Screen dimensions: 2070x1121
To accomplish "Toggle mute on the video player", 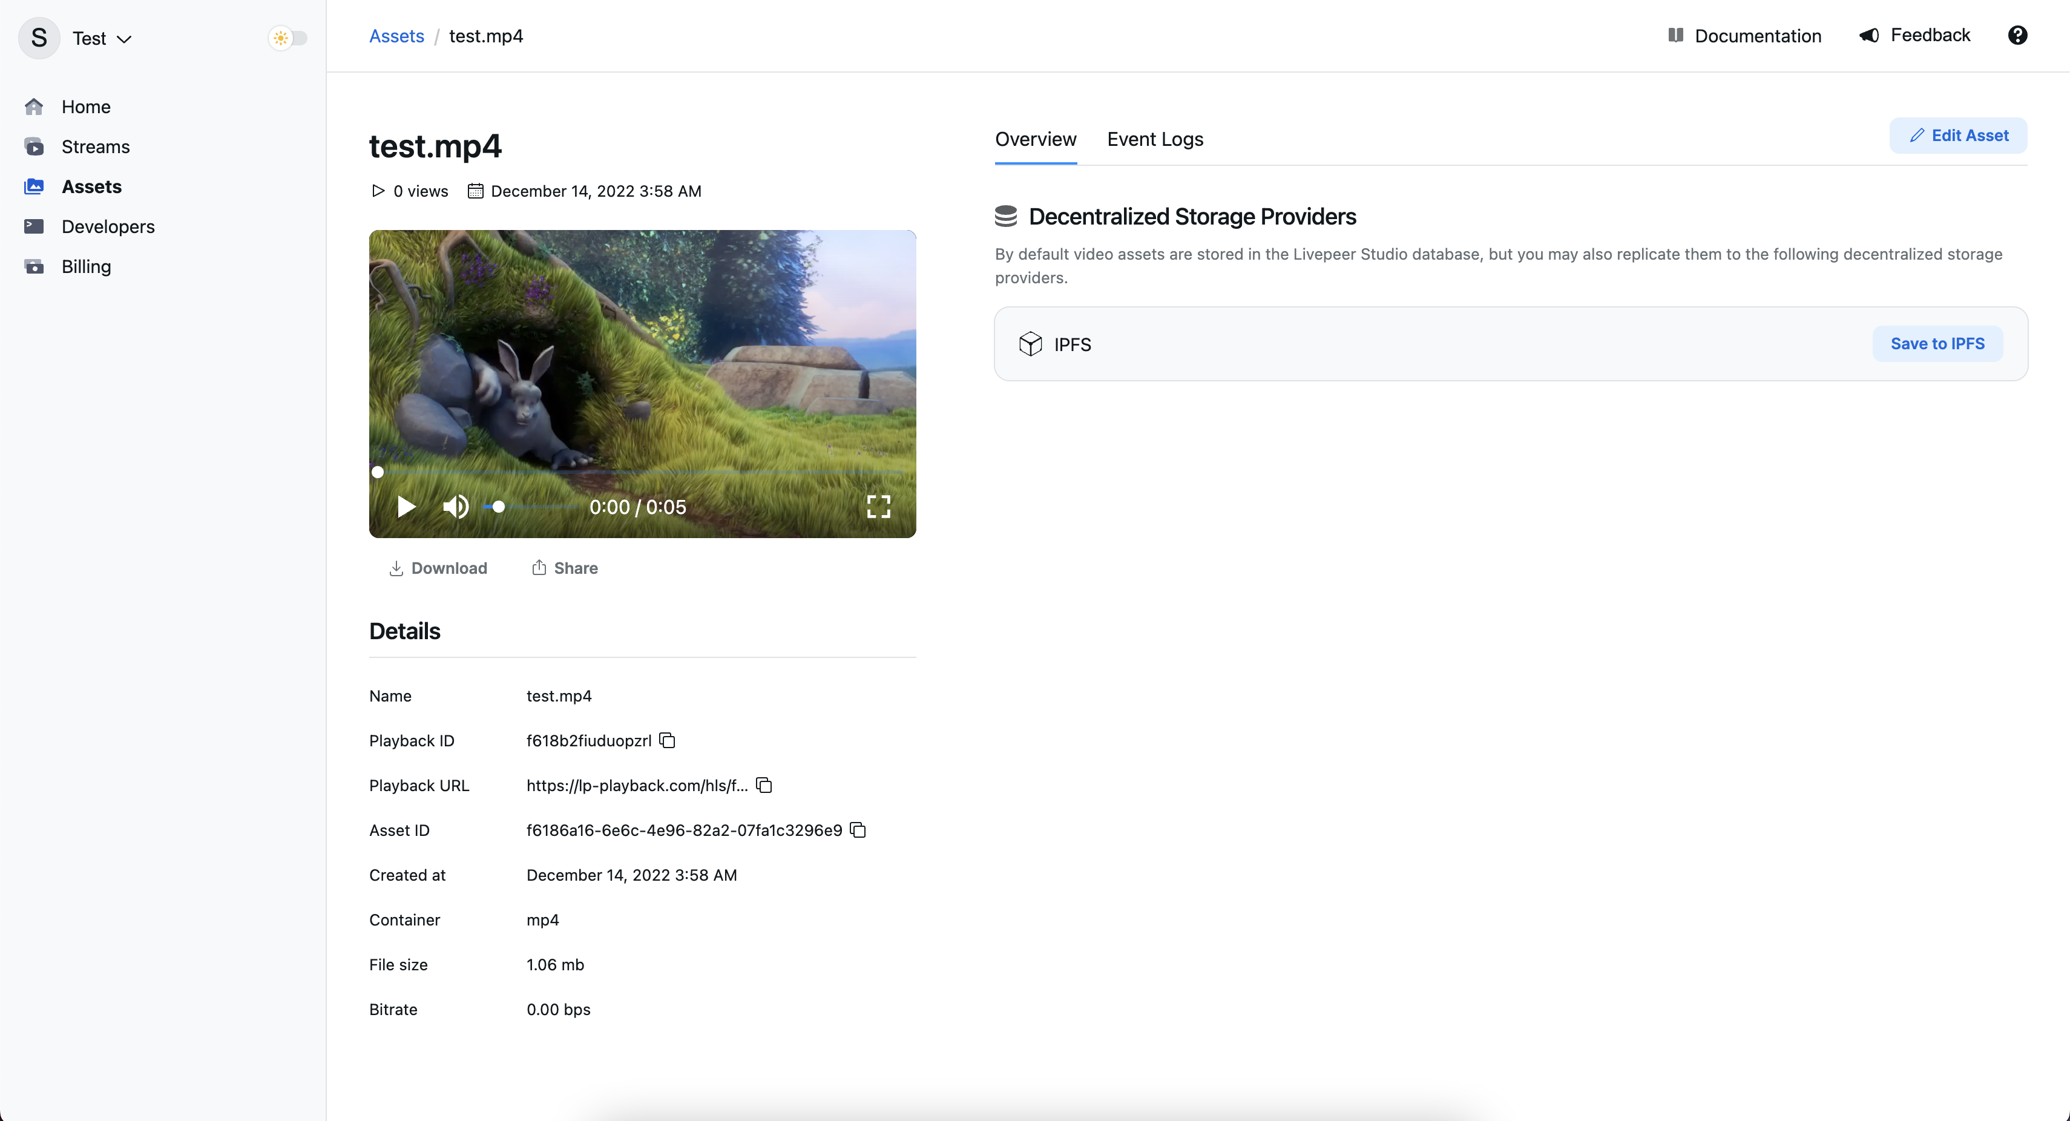I will [x=455, y=507].
